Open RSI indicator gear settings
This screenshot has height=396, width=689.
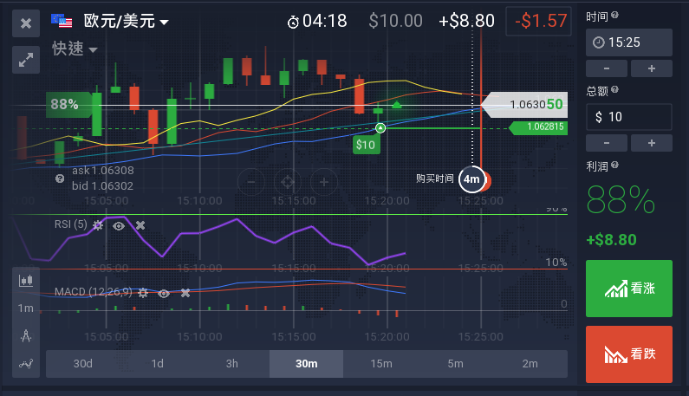coord(98,225)
